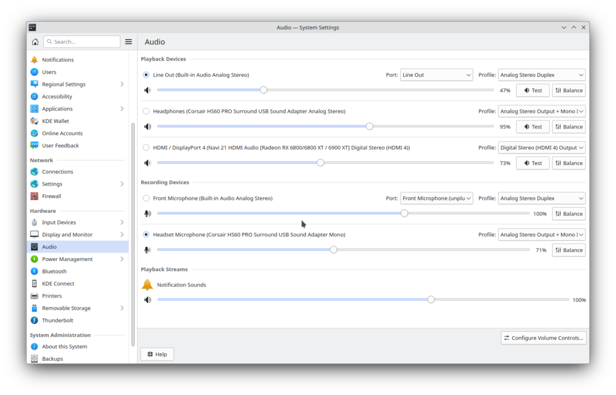Mute the Line Out playback device
616x395 pixels.
(147, 91)
